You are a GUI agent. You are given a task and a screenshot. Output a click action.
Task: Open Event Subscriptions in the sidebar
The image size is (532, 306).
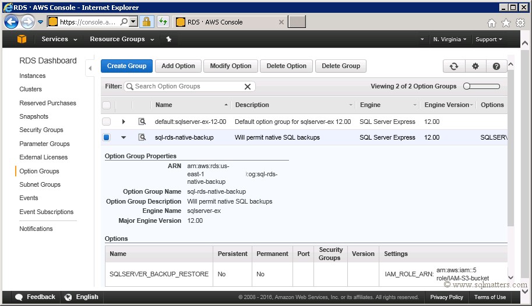click(x=46, y=212)
